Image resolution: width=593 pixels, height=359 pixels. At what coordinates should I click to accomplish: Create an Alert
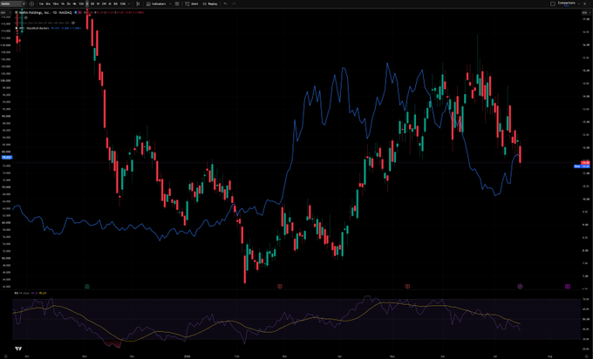point(192,3)
